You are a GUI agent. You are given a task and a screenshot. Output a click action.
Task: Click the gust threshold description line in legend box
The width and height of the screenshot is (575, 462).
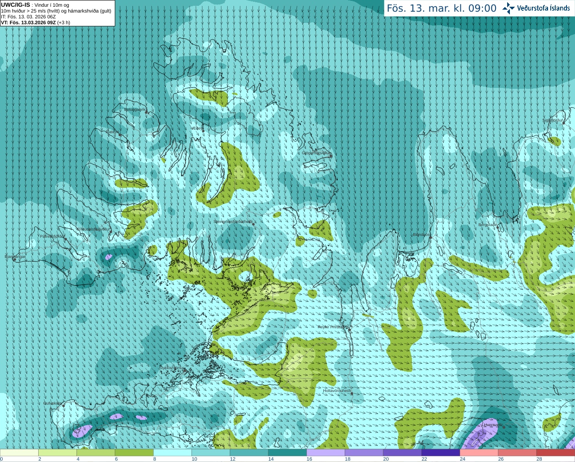(x=56, y=11)
